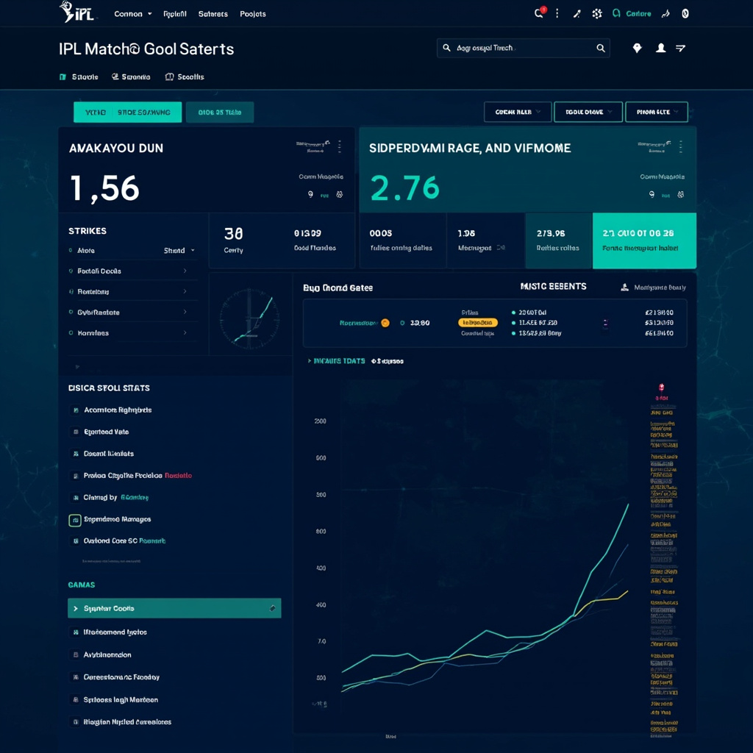The image size is (753, 753).
Task: Open the vertical dots menu in top bar
Action: click(557, 13)
